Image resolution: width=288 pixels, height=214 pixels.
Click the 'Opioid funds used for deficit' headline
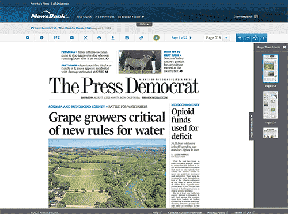[185, 124]
